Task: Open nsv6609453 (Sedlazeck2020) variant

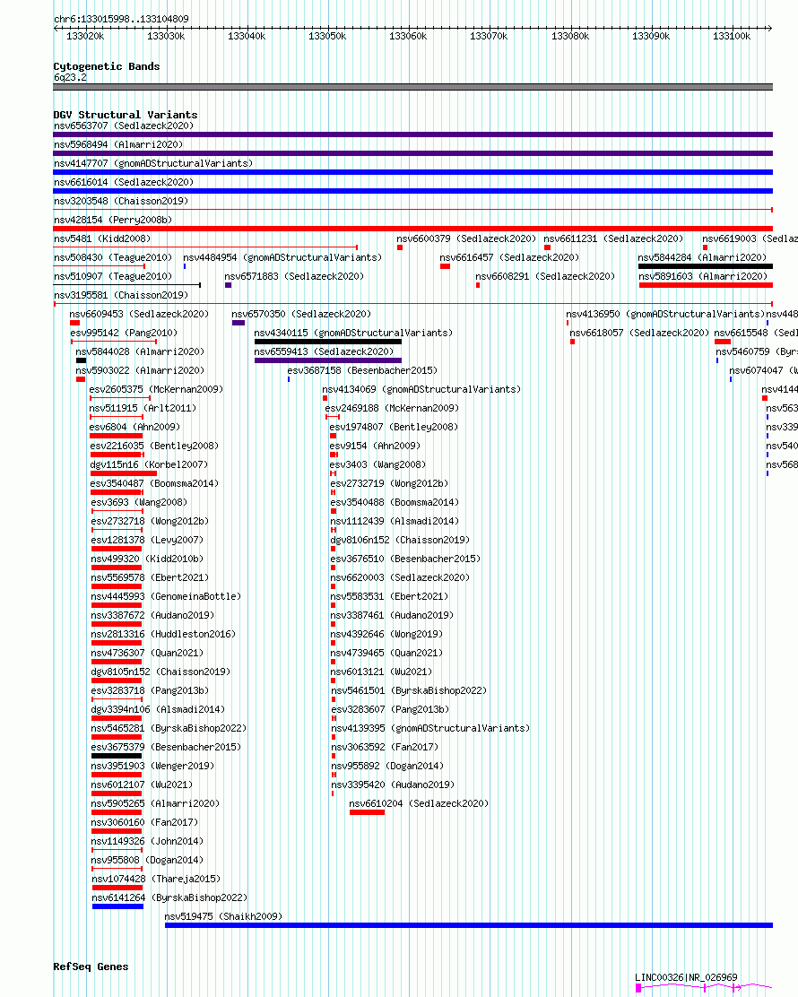Action: pyautogui.click(x=139, y=314)
